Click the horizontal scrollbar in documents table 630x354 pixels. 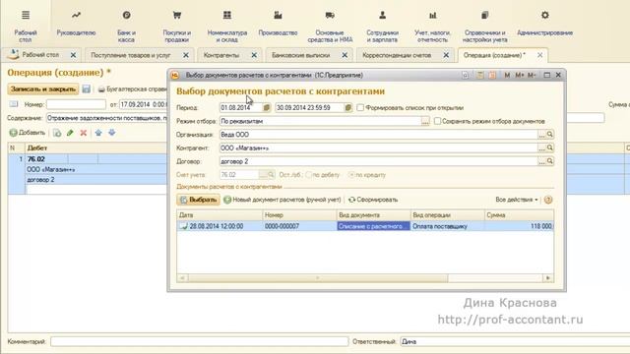(x=318, y=277)
